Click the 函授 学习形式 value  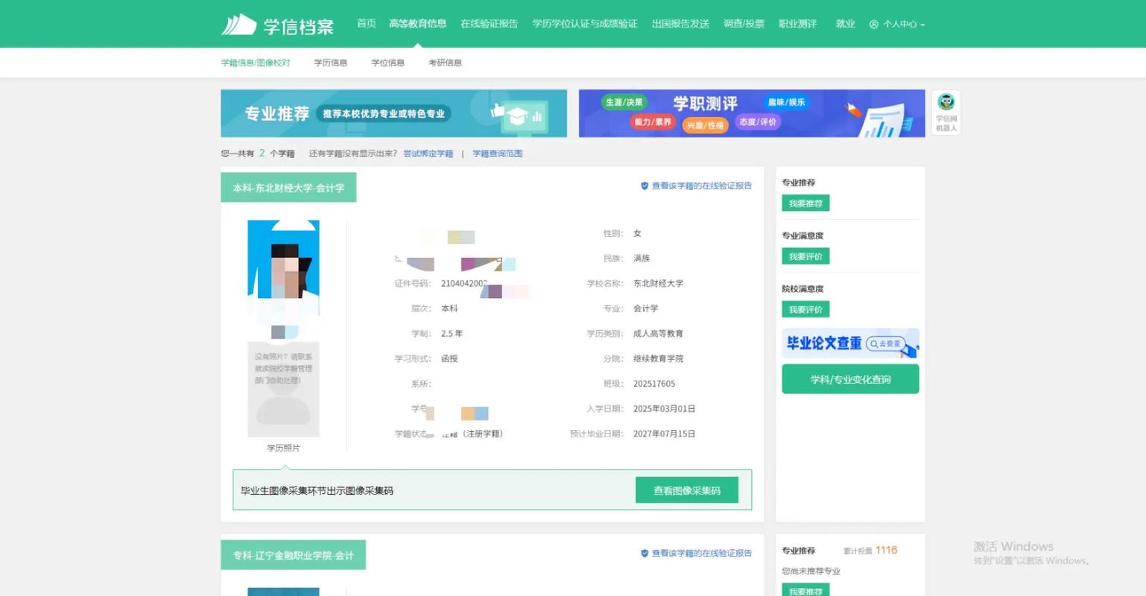click(449, 359)
